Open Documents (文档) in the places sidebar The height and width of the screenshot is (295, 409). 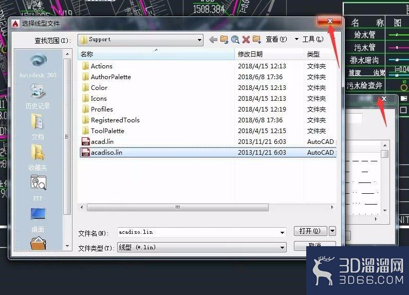coord(38,127)
